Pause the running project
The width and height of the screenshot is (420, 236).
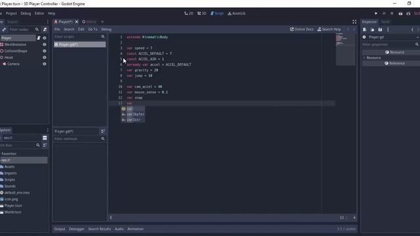pyautogui.click(x=384, y=13)
